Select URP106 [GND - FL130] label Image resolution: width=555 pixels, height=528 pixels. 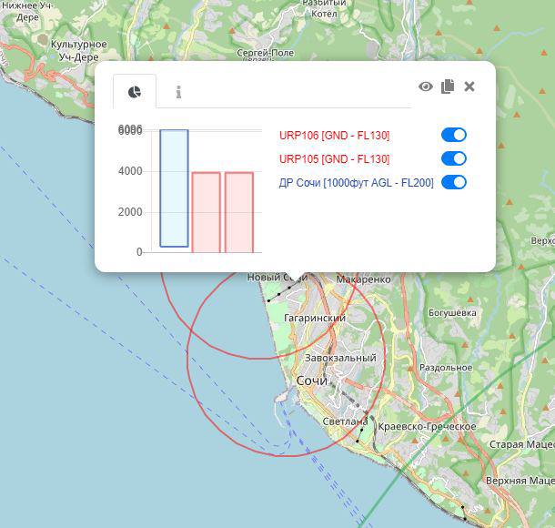[334, 136]
